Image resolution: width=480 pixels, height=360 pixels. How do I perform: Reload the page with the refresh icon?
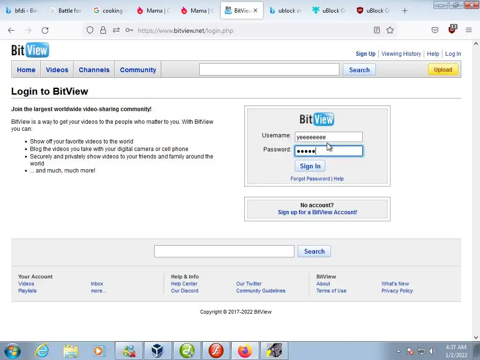[x=45, y=30]
